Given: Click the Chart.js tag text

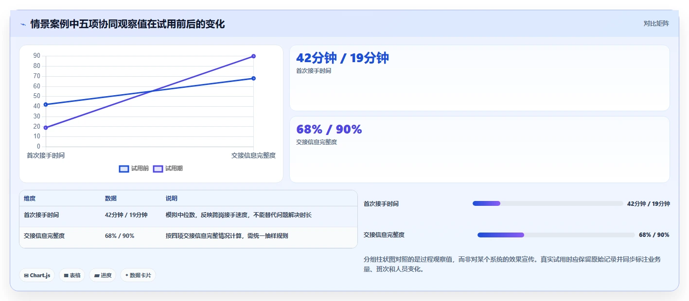Looking at the screenshot, I should [40, 275].
